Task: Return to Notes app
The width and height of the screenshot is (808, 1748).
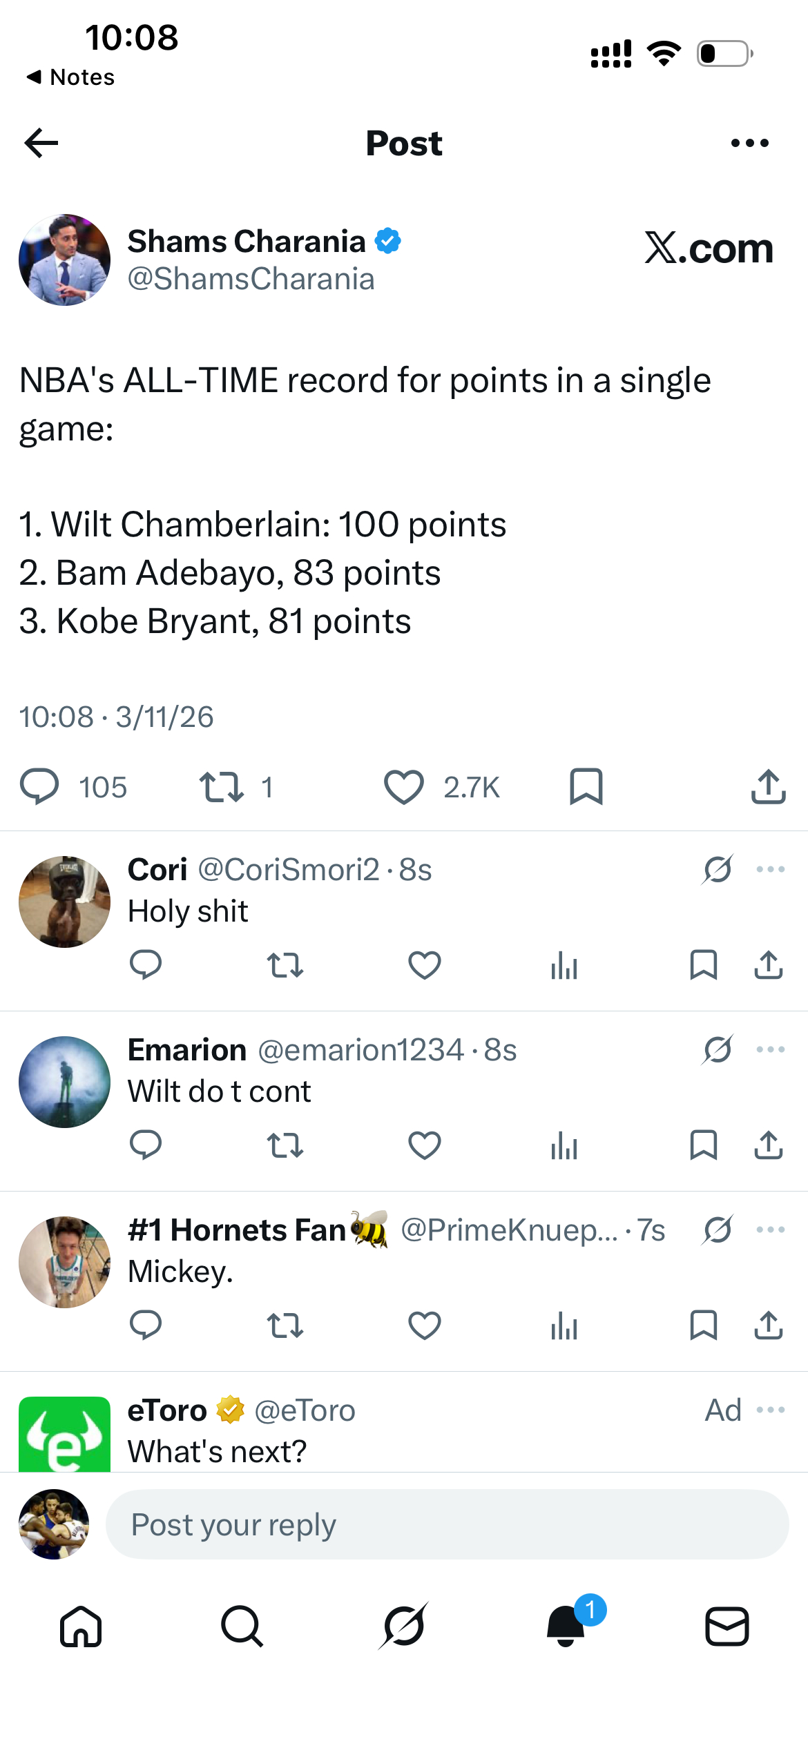Action: tap(70, 77)
